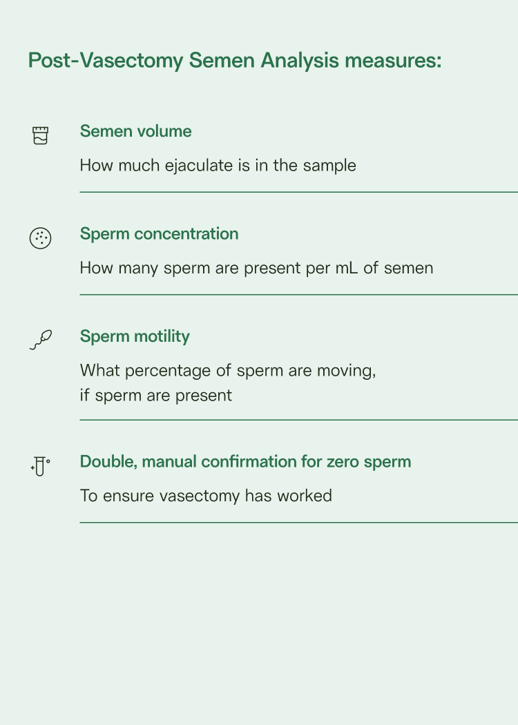Click the specimen cup icon
Viewport: 518px width, 725px height.
click(40, 135)
